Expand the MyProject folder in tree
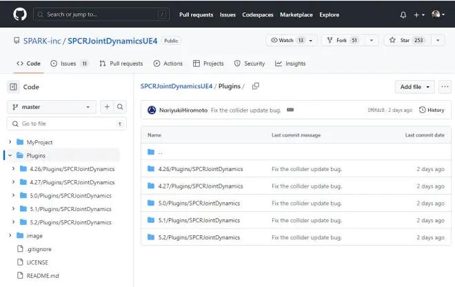 pos(10,142)
